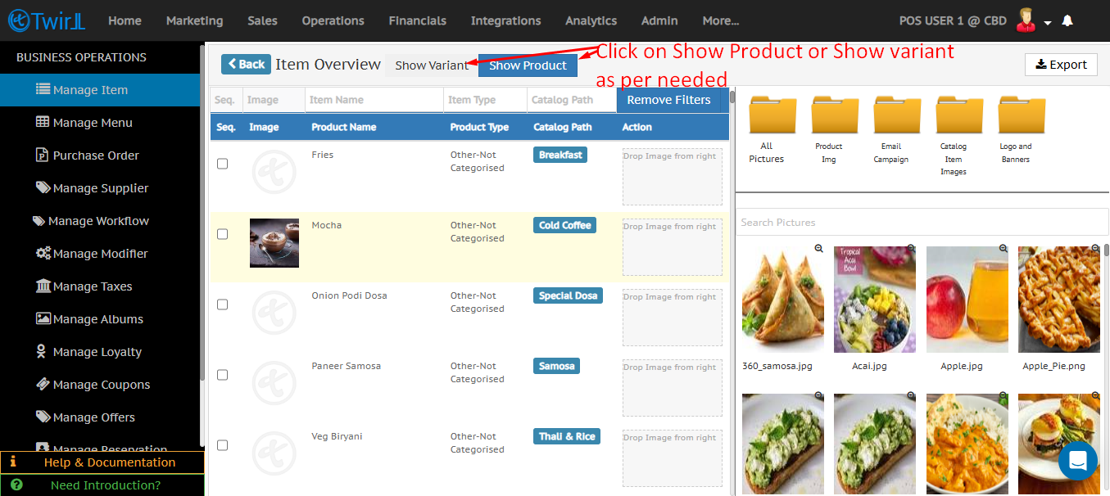Expand the POS user account dropdown
1110x496 pixels.
coord(1047,22)
